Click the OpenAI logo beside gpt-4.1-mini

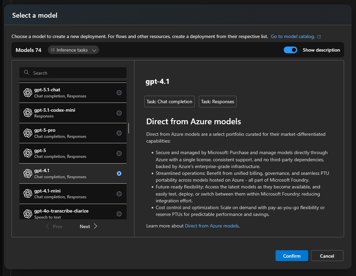(28, 194)
